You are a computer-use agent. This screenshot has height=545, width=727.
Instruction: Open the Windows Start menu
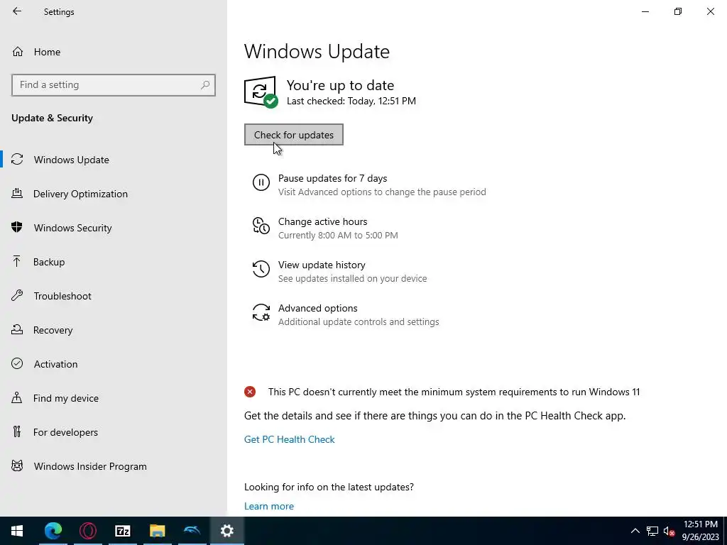[x=17, y=531]
